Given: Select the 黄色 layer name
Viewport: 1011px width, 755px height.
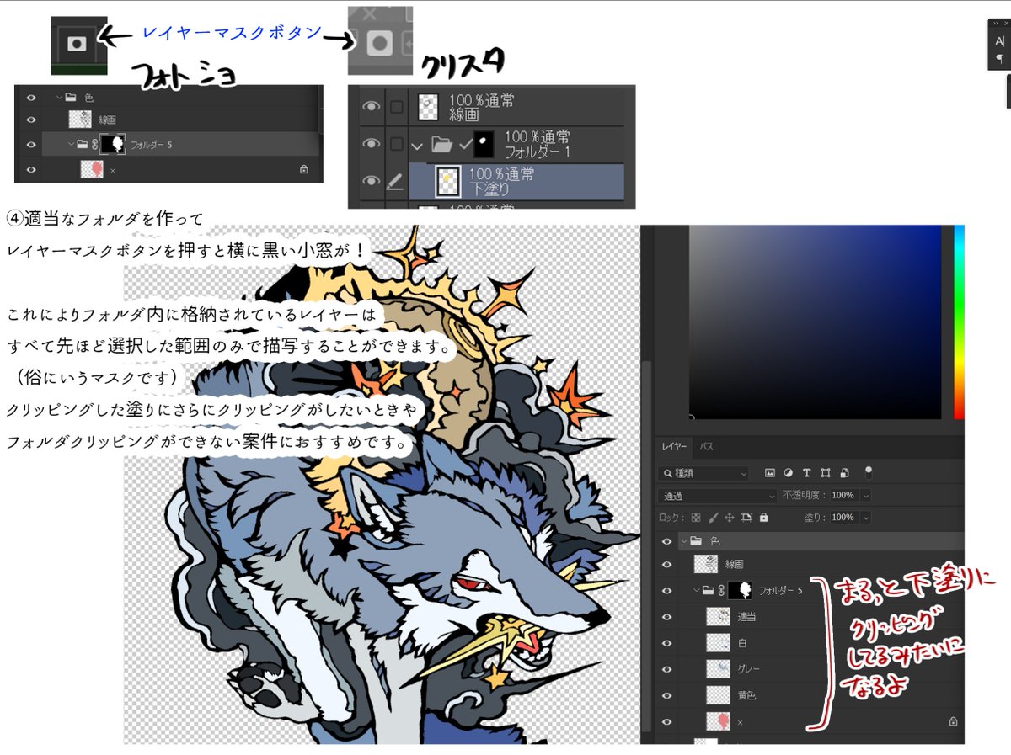Looking at the screenshot, I should [x=746, y=695].
